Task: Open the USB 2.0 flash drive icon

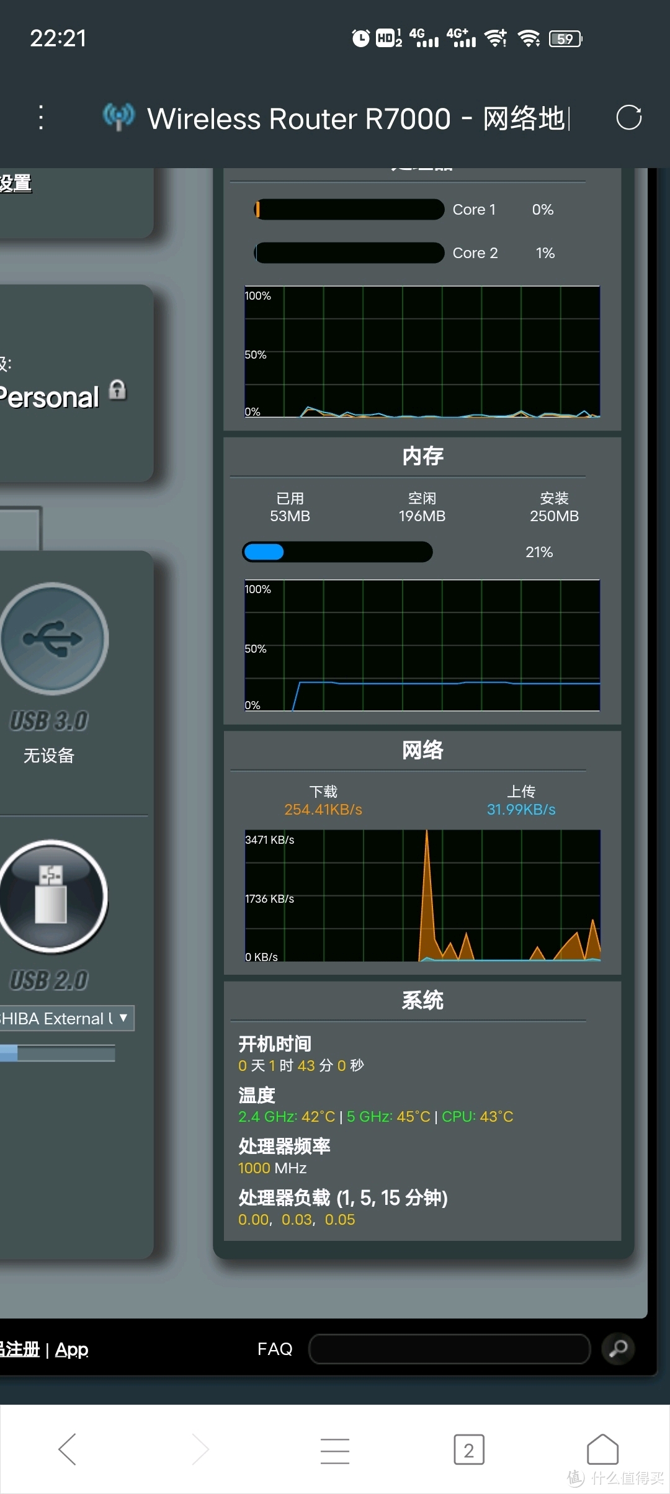Action: (x=53, y=897)
